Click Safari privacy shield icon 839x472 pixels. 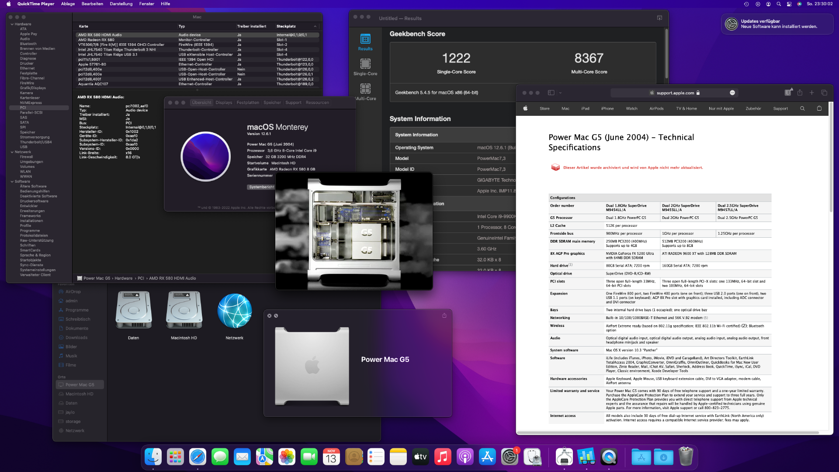[788, 93]
